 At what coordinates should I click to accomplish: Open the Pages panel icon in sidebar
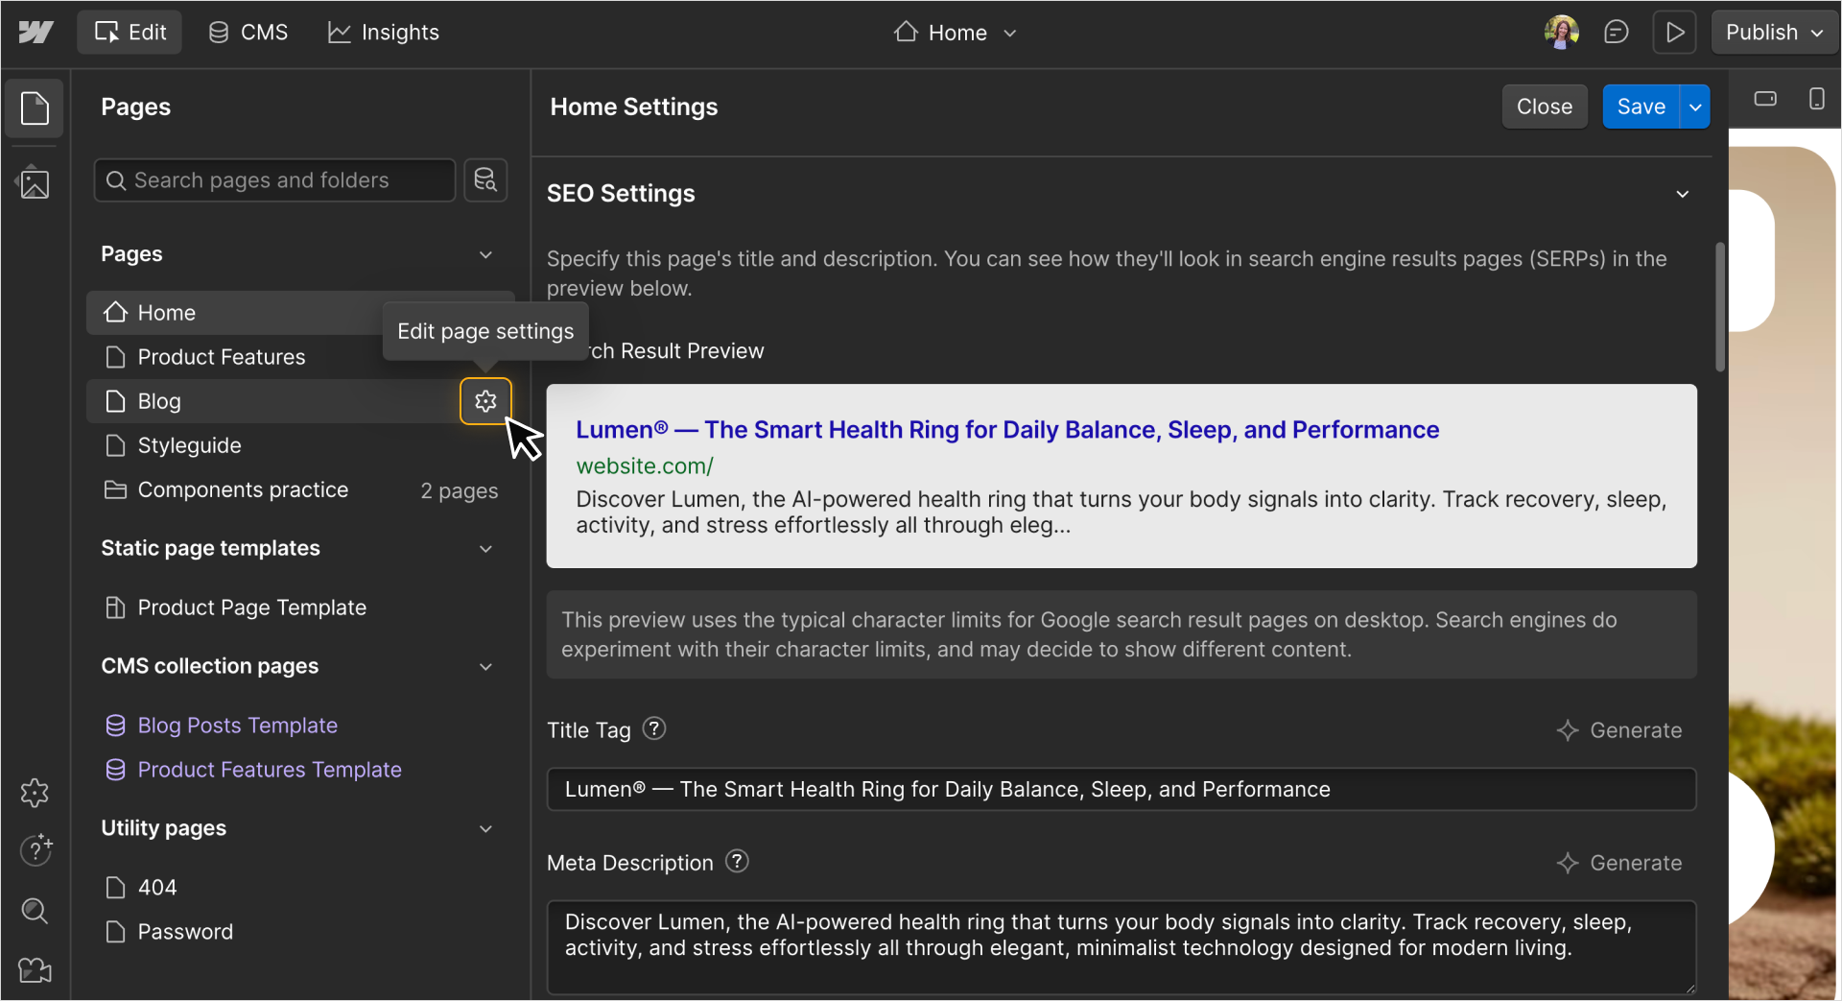tap(35, 107)
